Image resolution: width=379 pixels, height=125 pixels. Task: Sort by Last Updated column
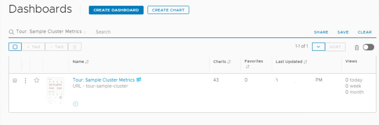click(x=306, y=62)
